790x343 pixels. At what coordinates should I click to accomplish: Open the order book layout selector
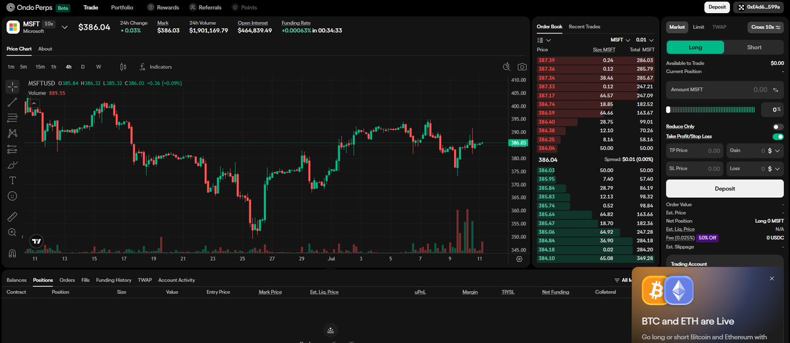click(x=544, y=40)
